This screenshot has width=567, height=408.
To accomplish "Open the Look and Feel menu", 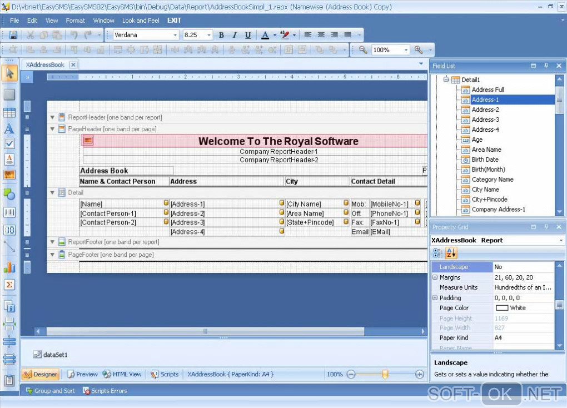I will pyautogui.click(x=141, y=21).
